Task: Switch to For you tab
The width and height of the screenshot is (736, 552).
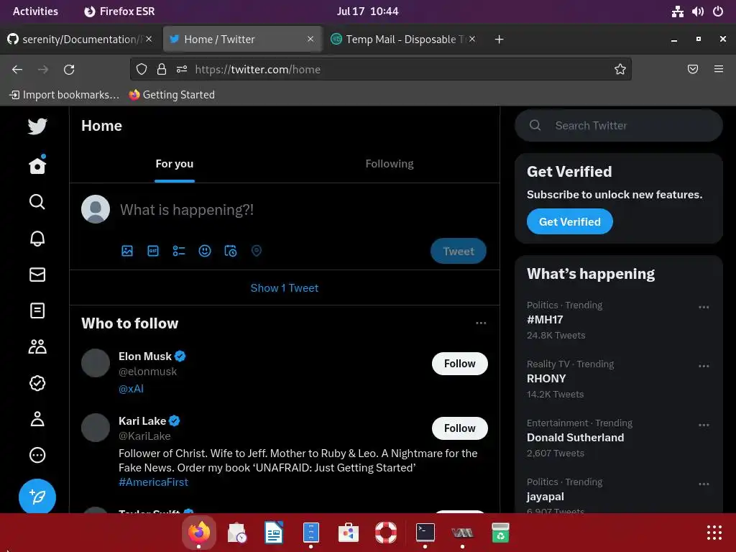Action: [174, 164]
